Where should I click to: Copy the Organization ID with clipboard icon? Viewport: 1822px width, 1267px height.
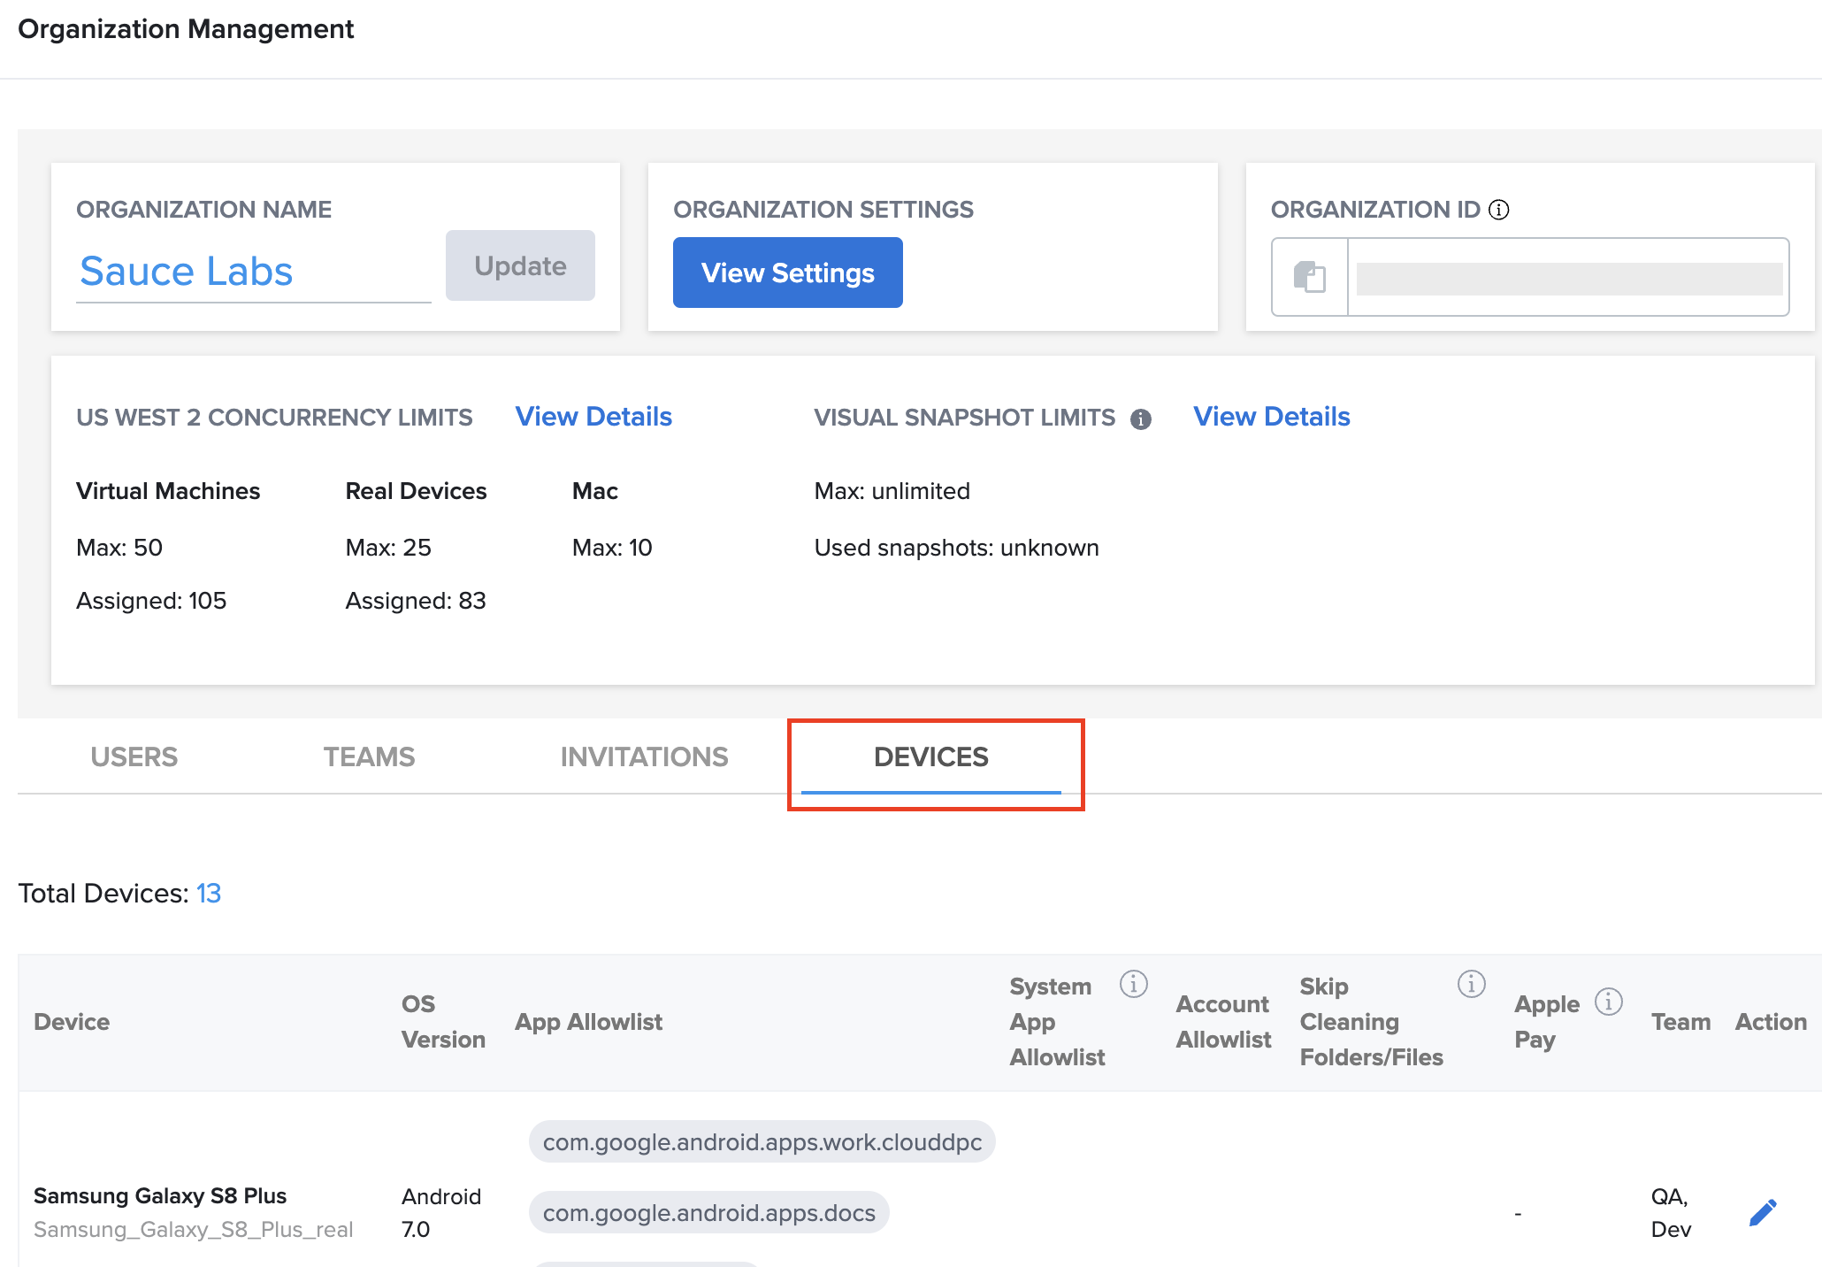pos(1309,277)
